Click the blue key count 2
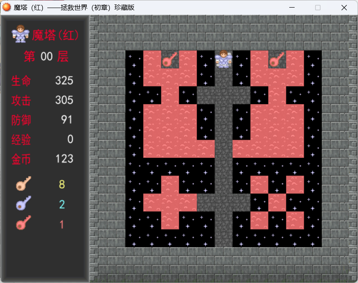The image size is (358, 283). coord(62,204)
